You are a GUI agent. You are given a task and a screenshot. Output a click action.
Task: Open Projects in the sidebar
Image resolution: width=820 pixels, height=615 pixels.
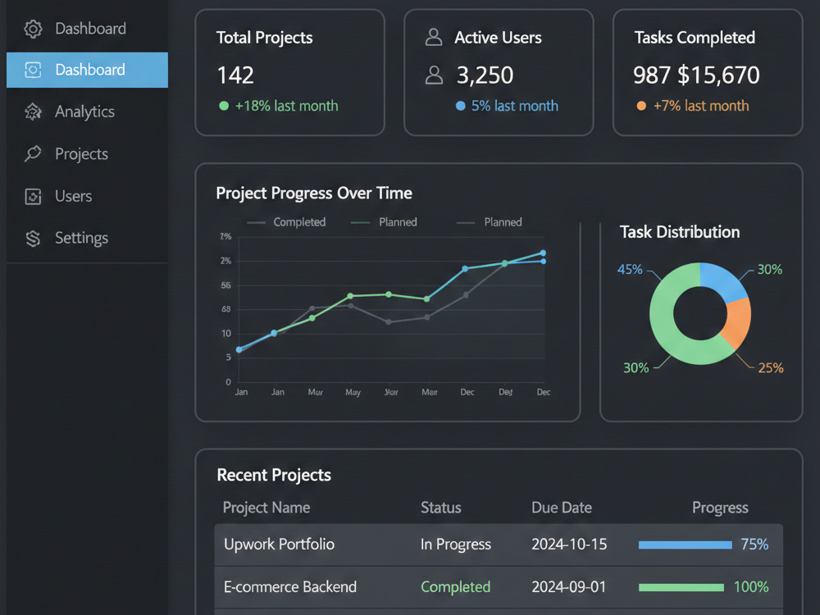coord(88,154)
